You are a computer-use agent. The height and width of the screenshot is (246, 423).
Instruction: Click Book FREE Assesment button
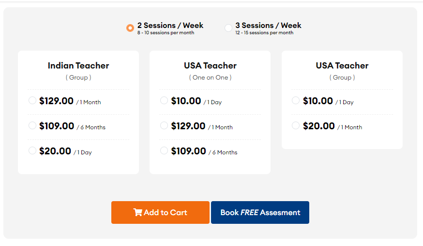(260, 213)
